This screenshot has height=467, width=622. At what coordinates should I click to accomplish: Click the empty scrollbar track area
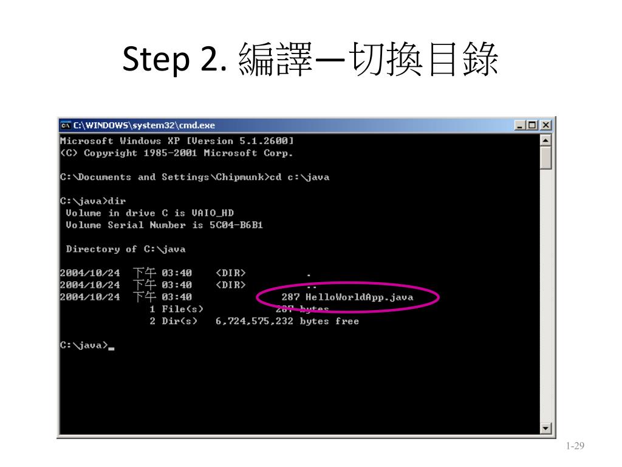pyautogui.click(x=546, y=296)
